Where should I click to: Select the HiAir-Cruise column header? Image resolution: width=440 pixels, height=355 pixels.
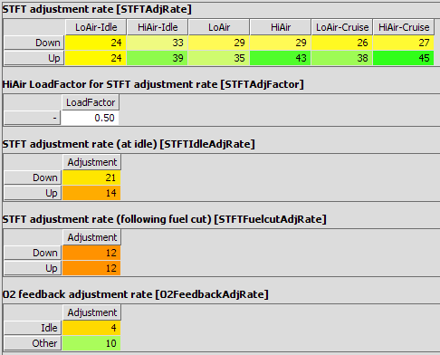(404, 27)
